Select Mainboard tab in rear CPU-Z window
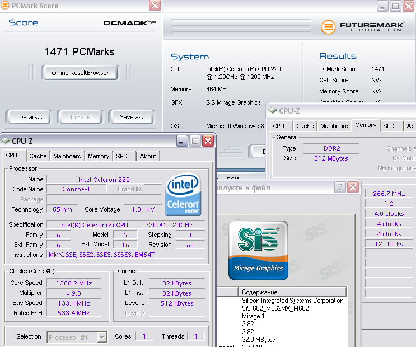The width and height of the screenshot is (416, 347). (x=334, y=126)
